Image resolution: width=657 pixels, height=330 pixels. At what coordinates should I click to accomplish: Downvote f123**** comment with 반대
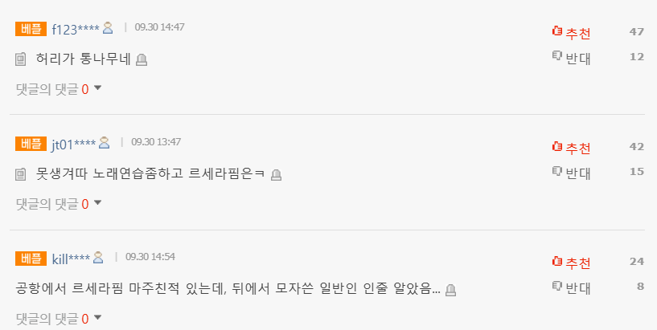(x=571, y=58)
